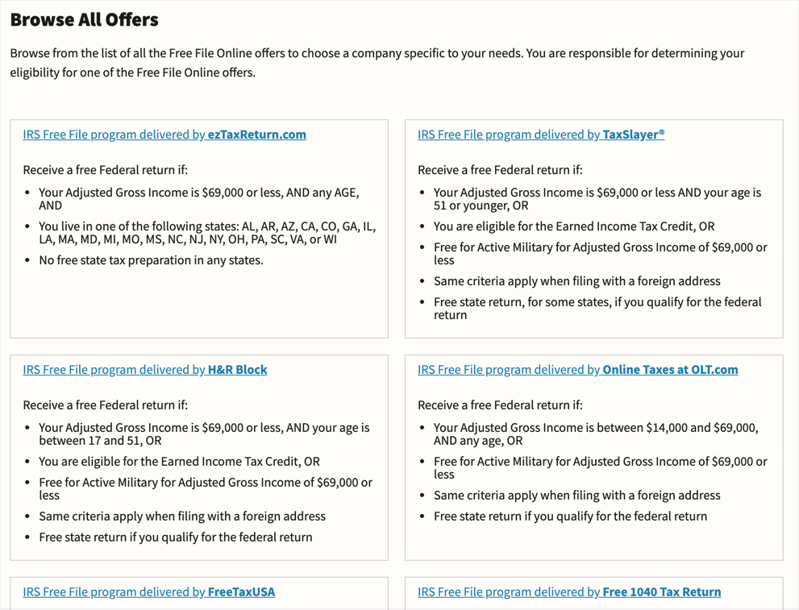Click H&R Block's Active Military criterion
The height and width of the screenshot is (610, 799).
[x=206, y=489]
